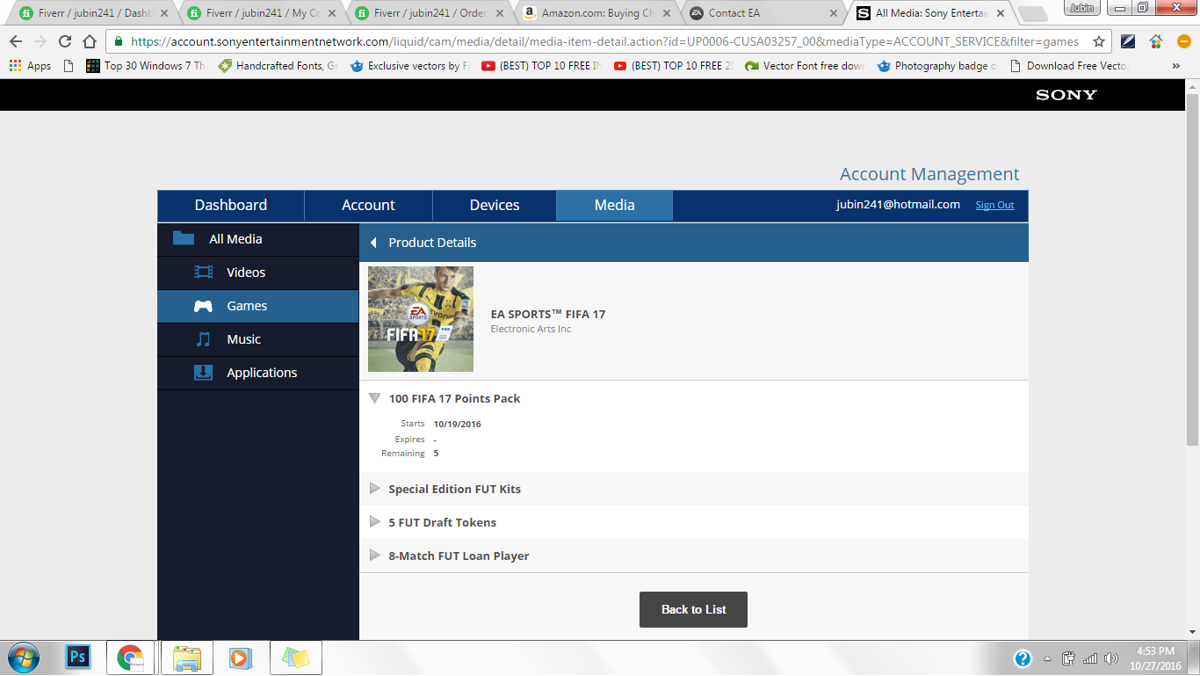Open the Dashboard tab

coord(231,205)
